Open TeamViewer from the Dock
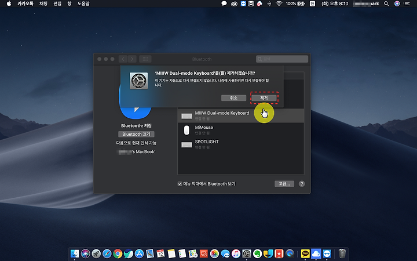Screen dimensions: 417x261 [327, 253]
